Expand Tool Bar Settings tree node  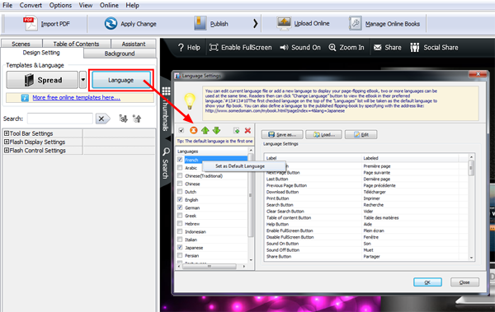7,133
